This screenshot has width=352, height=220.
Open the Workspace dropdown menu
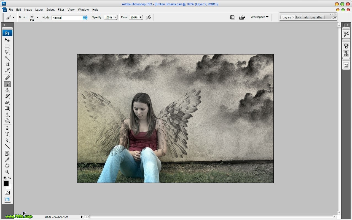[x=259, y=17]
